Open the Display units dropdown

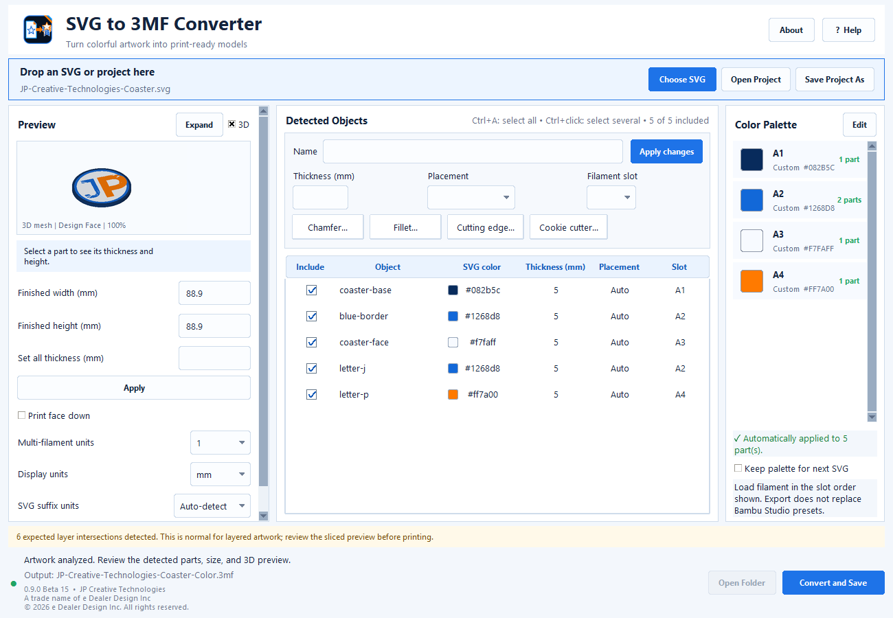coord(221,474)
